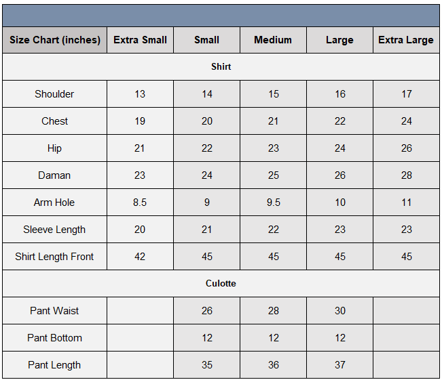442x382 pixels.
Task: Select the Sleeve Length row label
Action: (54, 230)
